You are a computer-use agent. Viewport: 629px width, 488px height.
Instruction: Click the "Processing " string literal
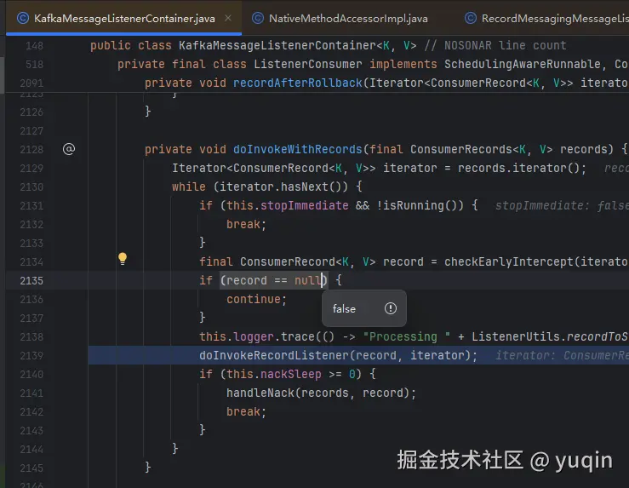pyautogui.click(x=406, y=336)
